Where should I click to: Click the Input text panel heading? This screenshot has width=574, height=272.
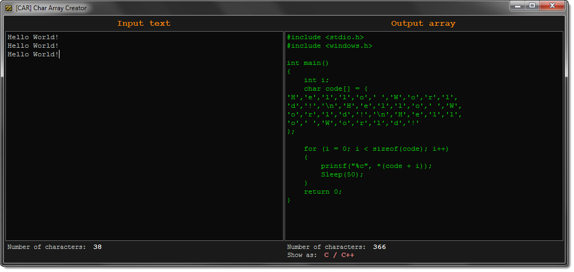[x=144, y=23]
